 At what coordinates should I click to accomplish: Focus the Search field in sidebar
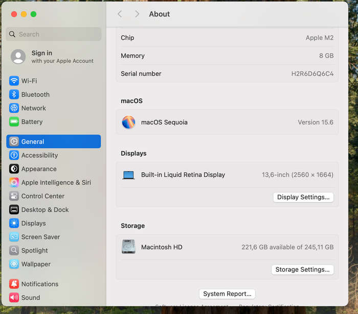(54, 34)
